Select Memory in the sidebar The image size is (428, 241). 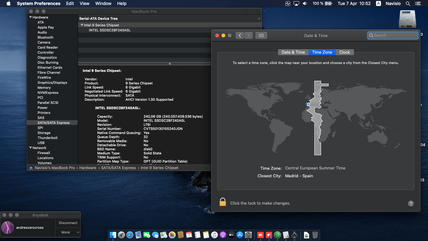point(44,88)
